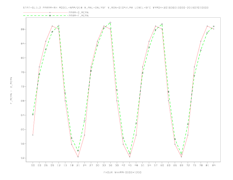Click the VYMDH date range text in the title
The width and height of the screenshot is (233, 180).
(x=181, y=8)
